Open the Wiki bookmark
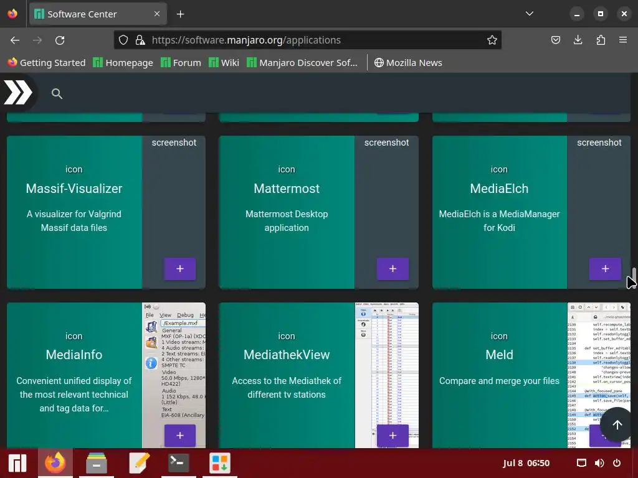638x478 pixels. pos(224,63)
